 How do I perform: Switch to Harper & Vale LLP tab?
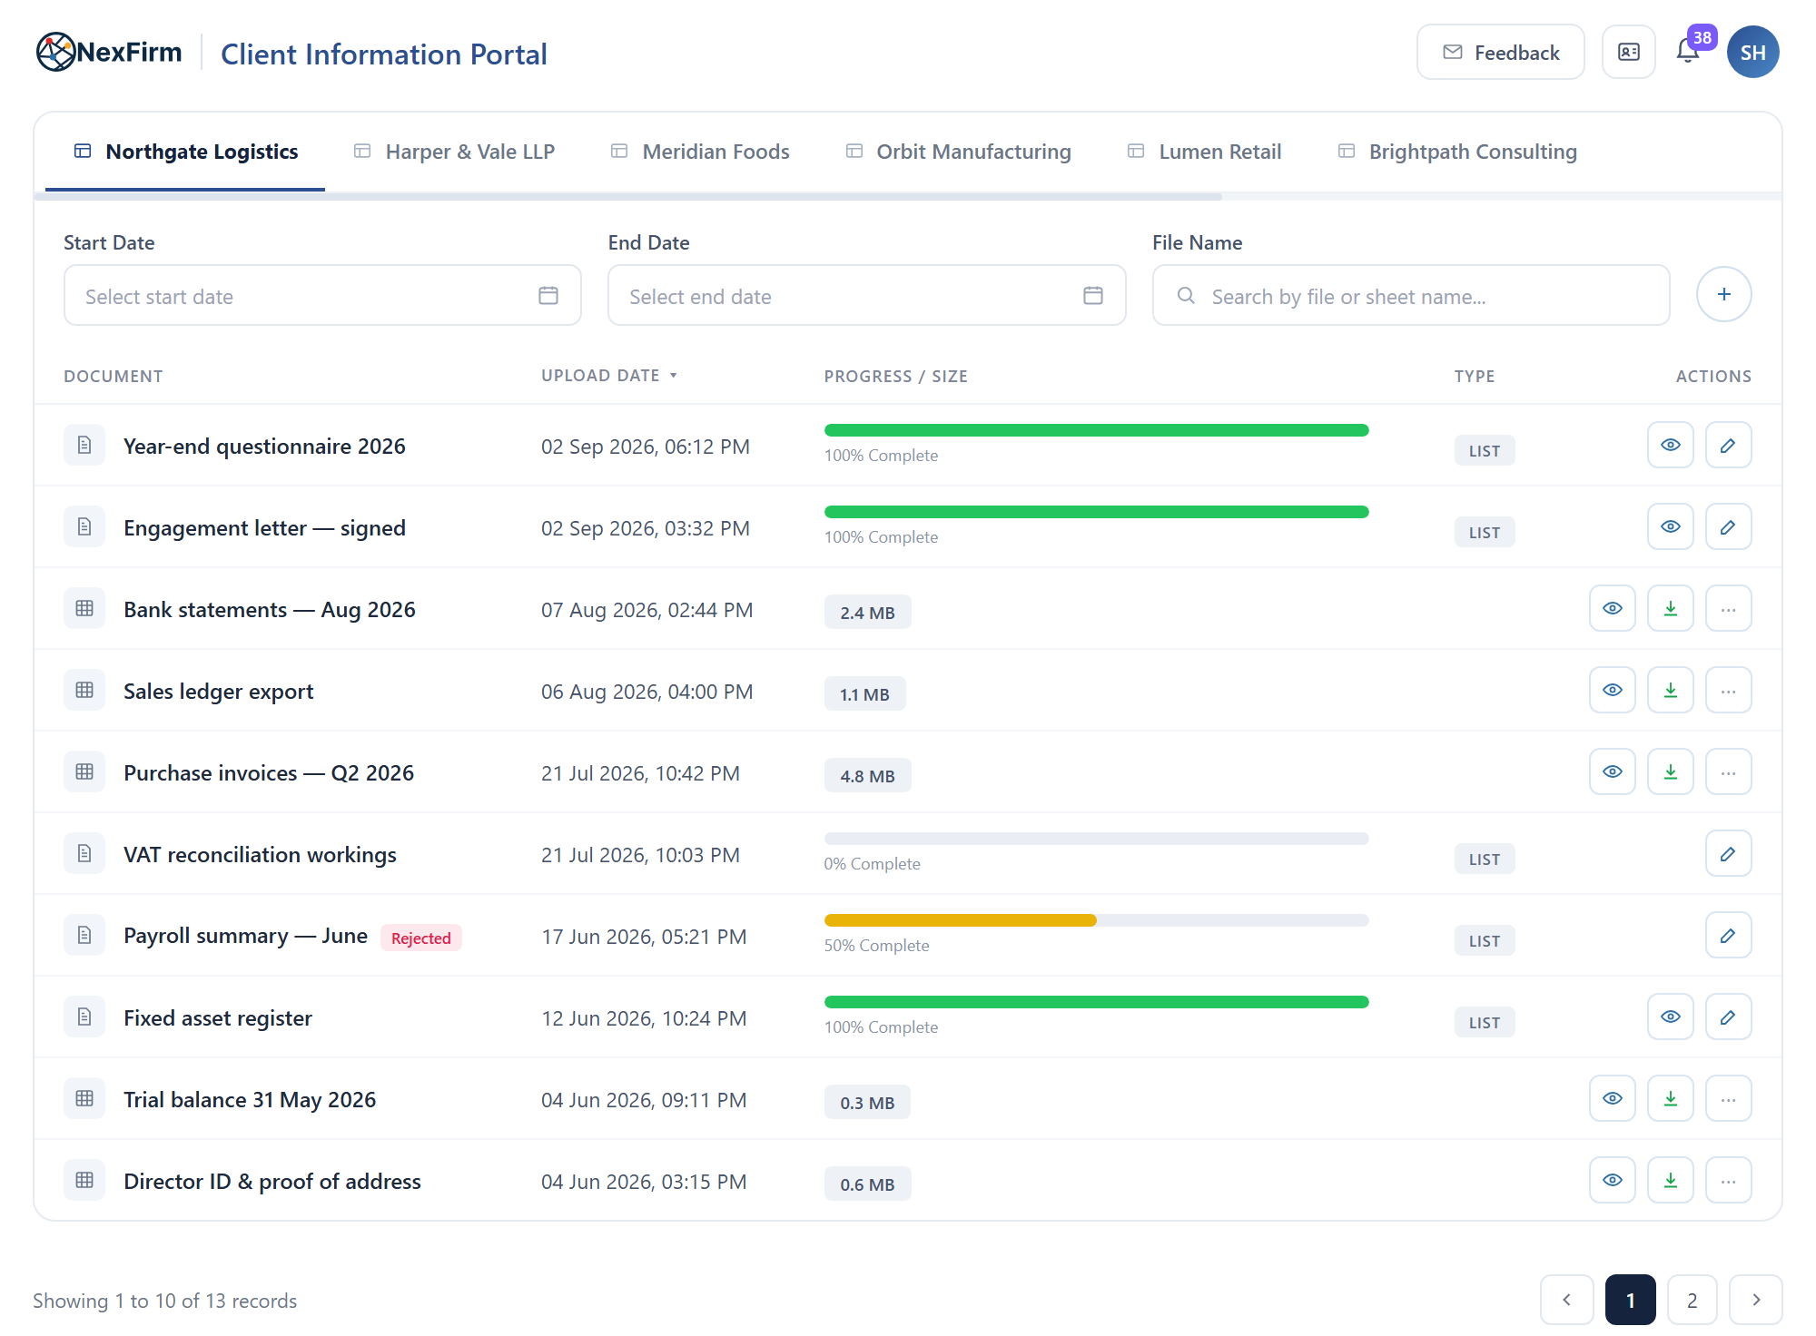pyautogui.click(x=454, y=152)
